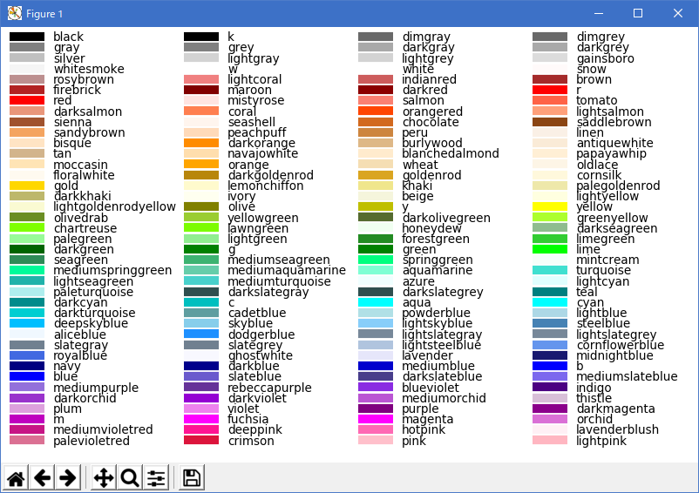Click the 'lightpink' label
The width and height of the screenshot is (699, 493).
[601, 441]
